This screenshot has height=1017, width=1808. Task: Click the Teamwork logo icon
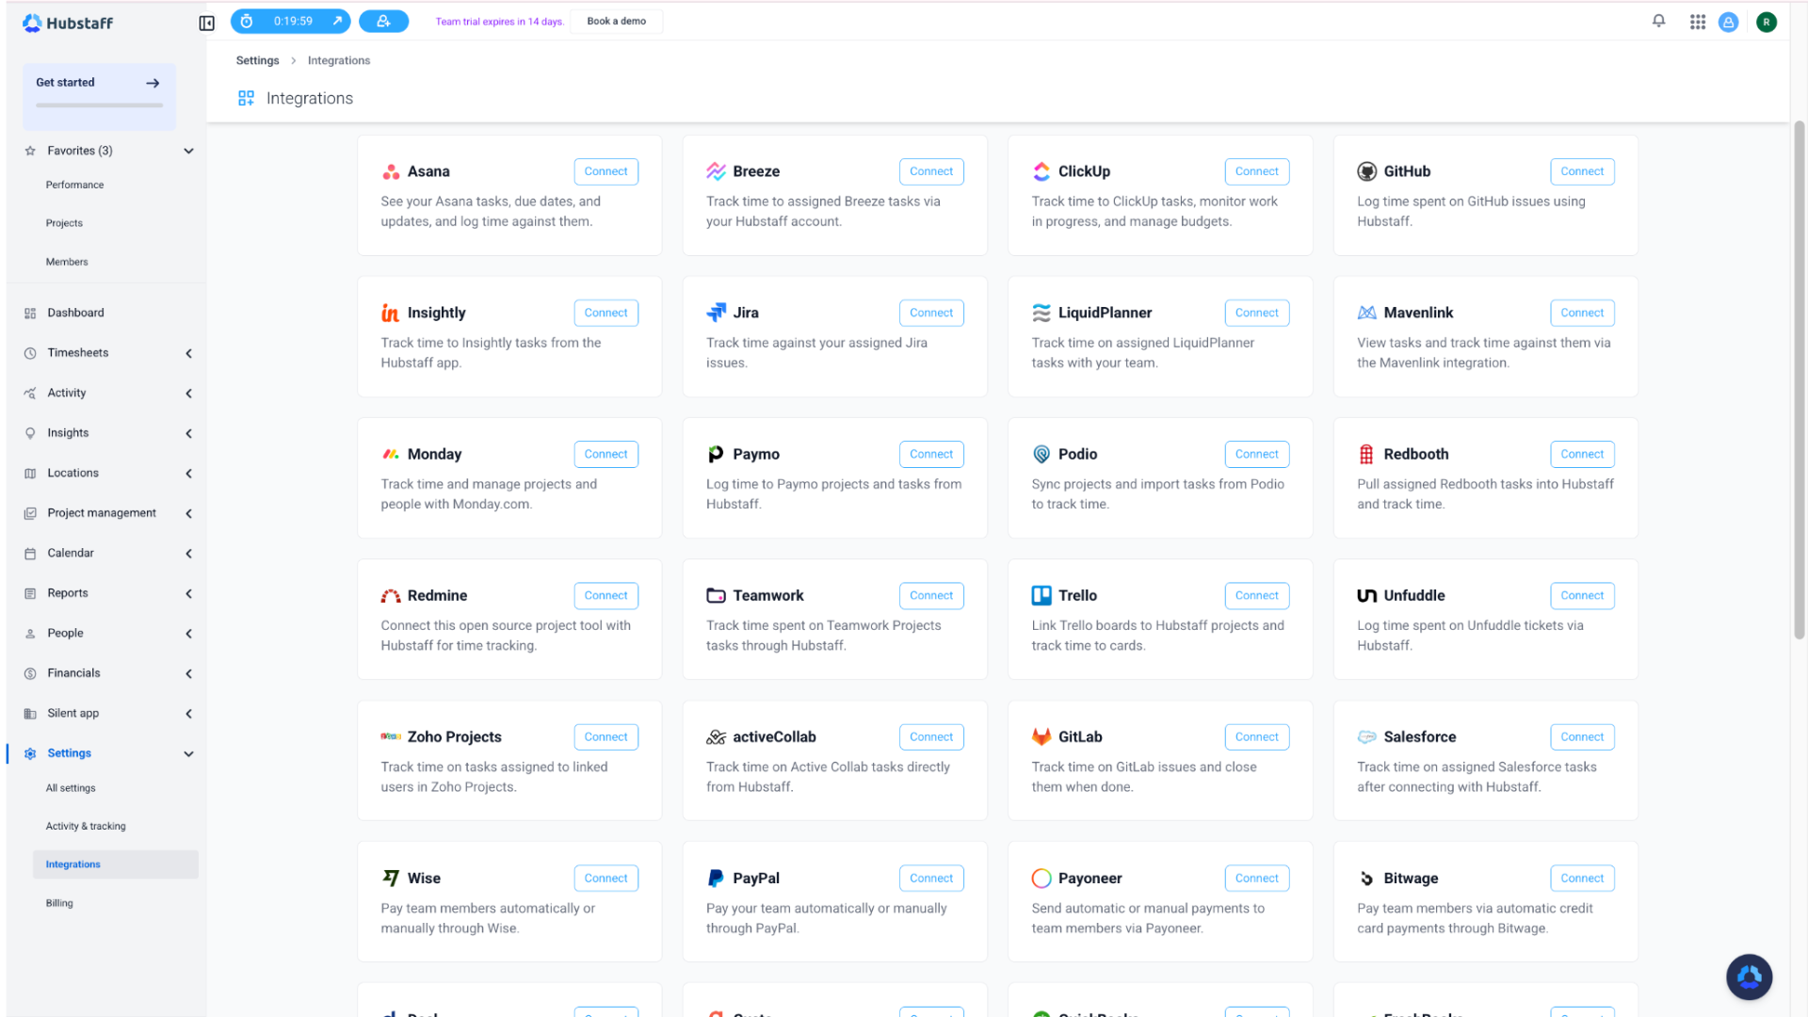[717, 595]
